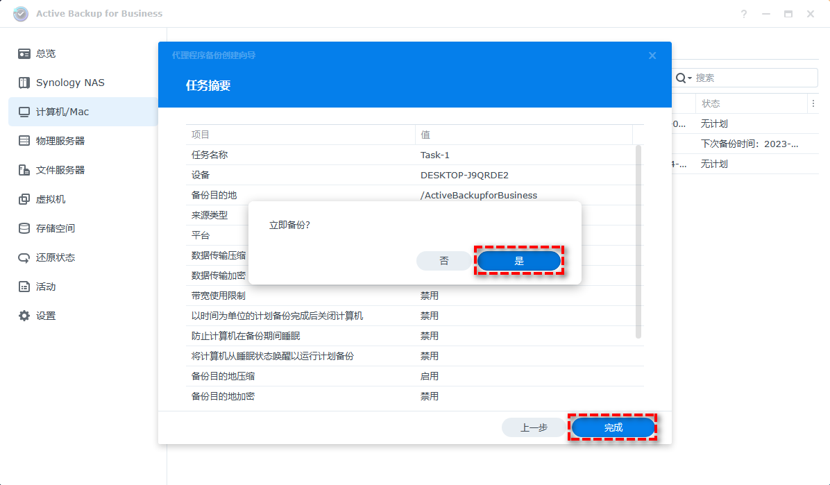Click the 活动 activity icon
The height and width of the screenshot is (485, 830).
point(24,287)
